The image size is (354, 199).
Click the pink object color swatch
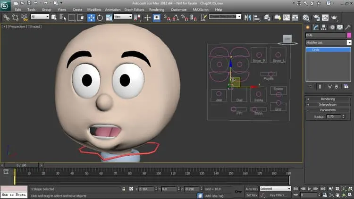coord(349,35)
